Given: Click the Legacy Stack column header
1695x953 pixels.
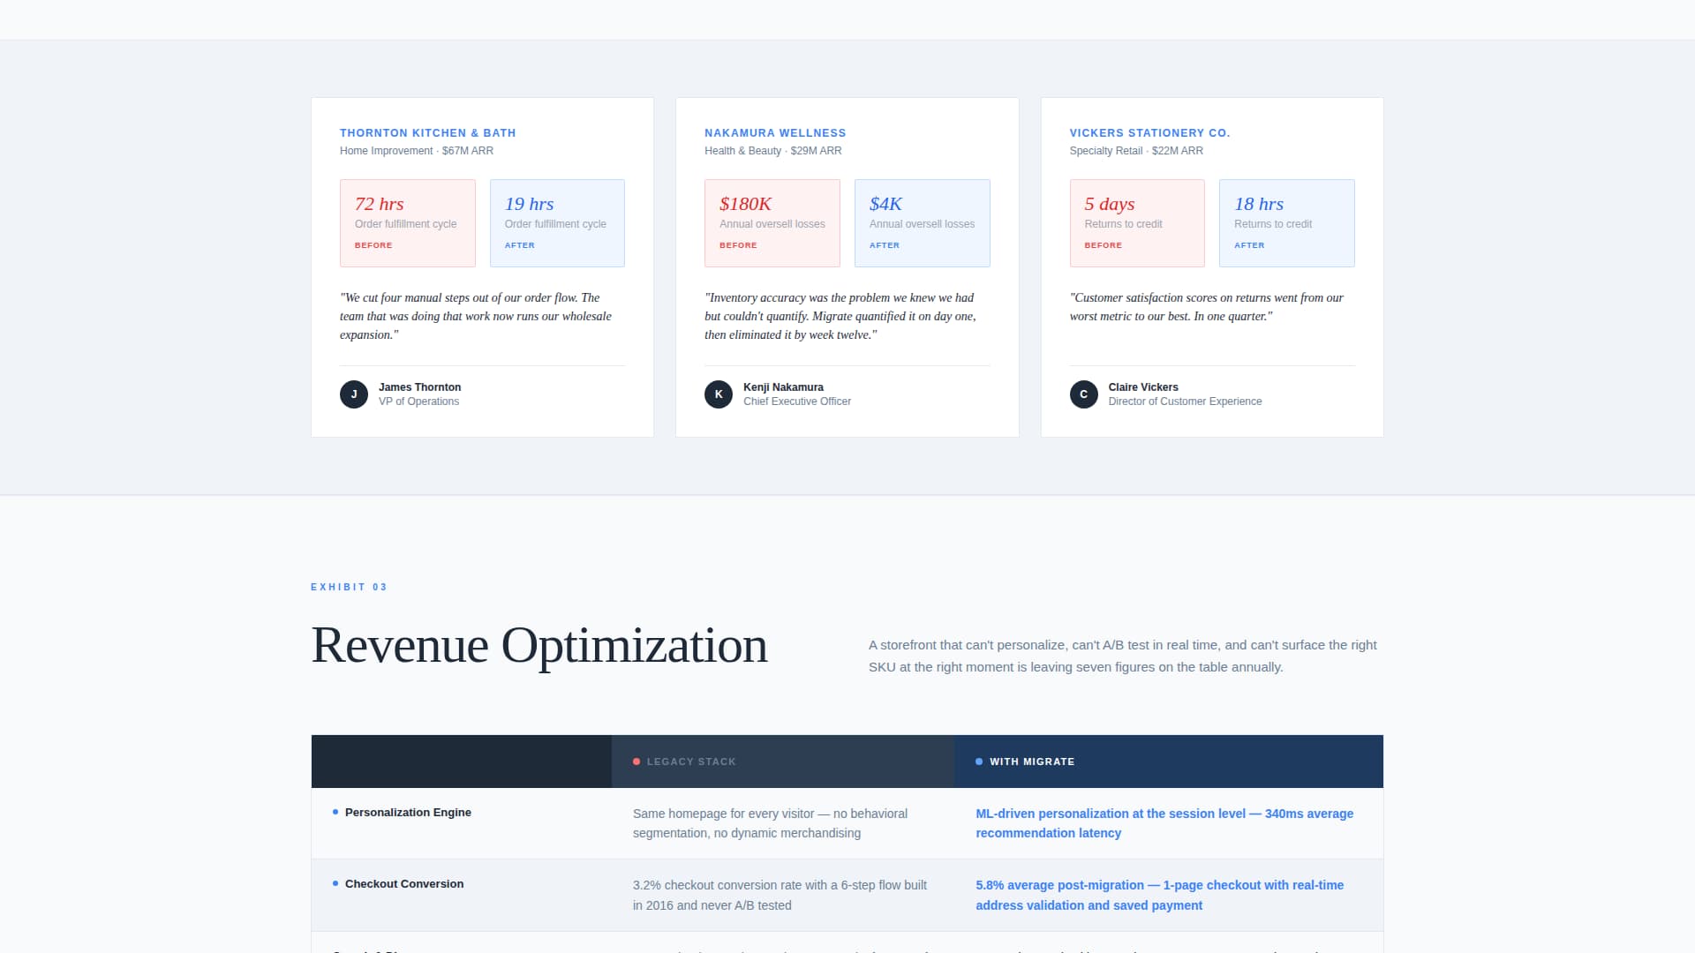Looking at the screenshot, I should tap(783, 762).
